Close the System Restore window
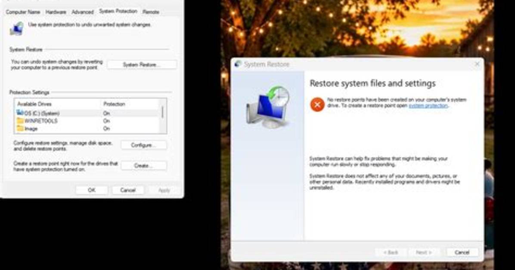 477,64
